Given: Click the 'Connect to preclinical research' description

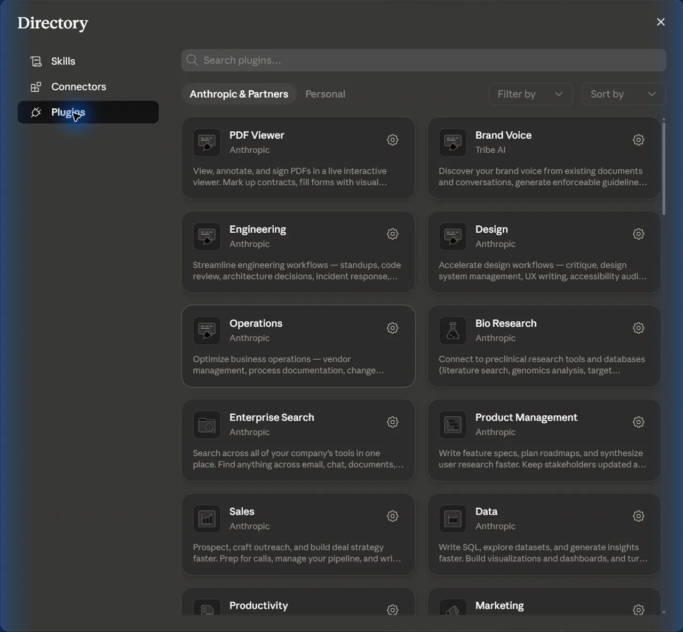Looking at the screenshot, I should pos(542,365).
